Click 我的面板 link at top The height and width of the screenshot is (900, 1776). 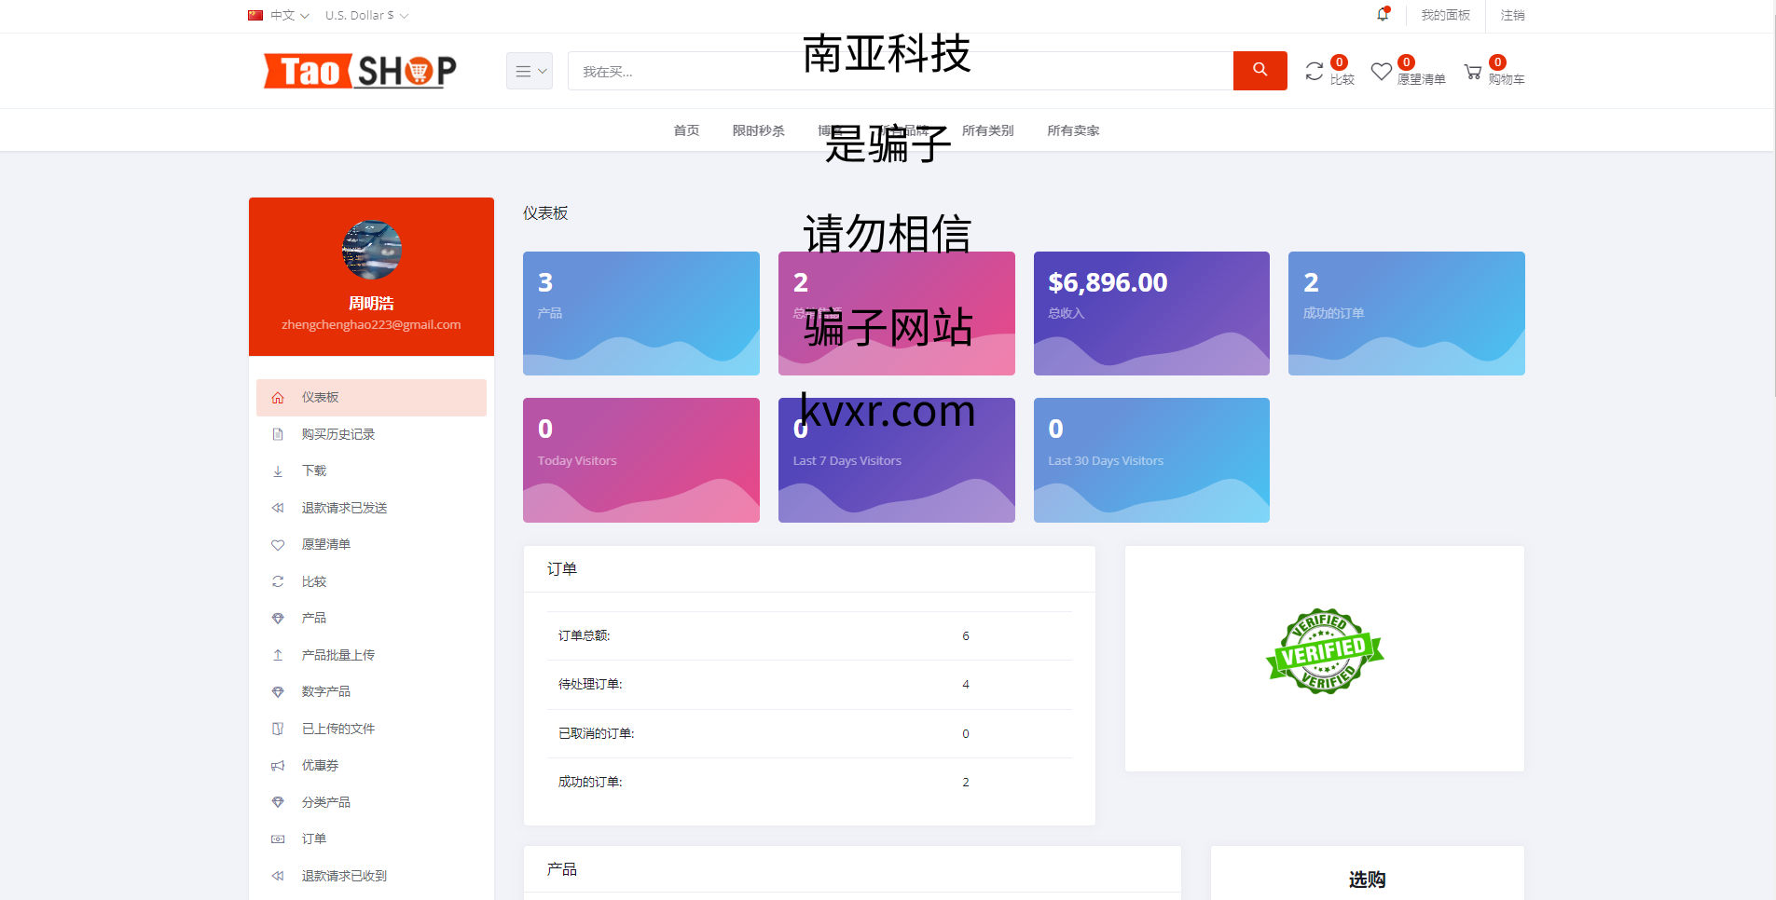pos(1445,15)
